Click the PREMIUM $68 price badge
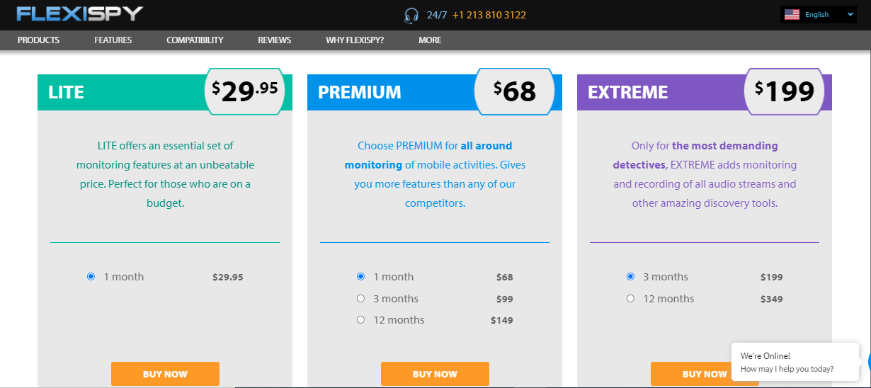This screenshot has width=871, height=388. pyautogui.click(x=514, y=91)
